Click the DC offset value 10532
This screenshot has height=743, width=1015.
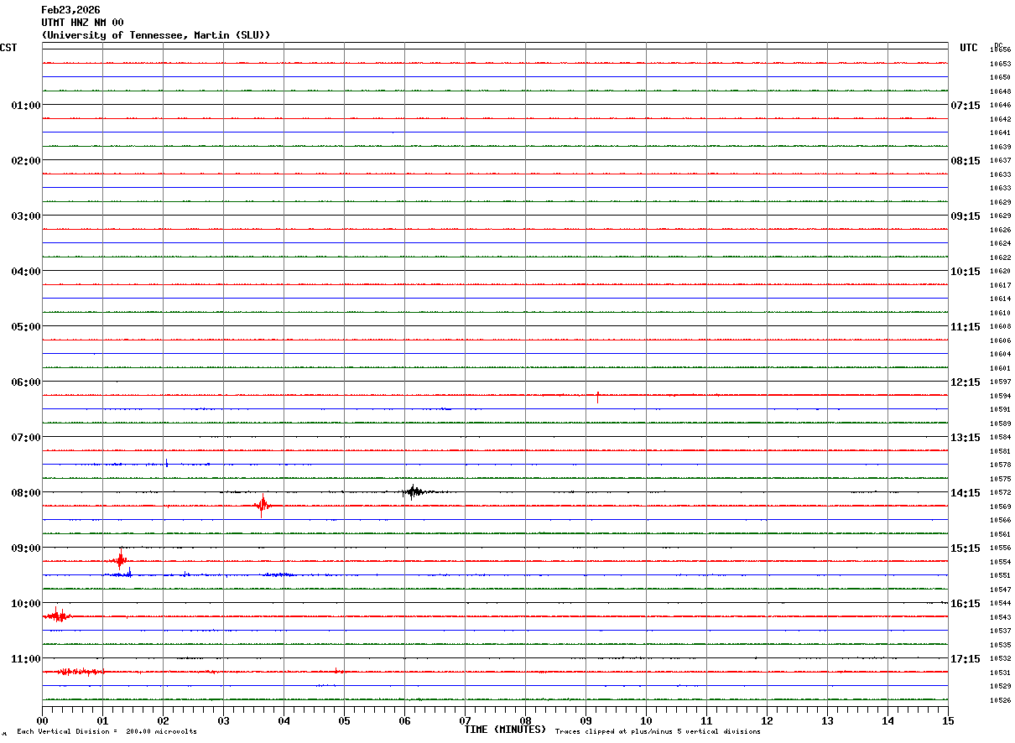(1000, 659)
